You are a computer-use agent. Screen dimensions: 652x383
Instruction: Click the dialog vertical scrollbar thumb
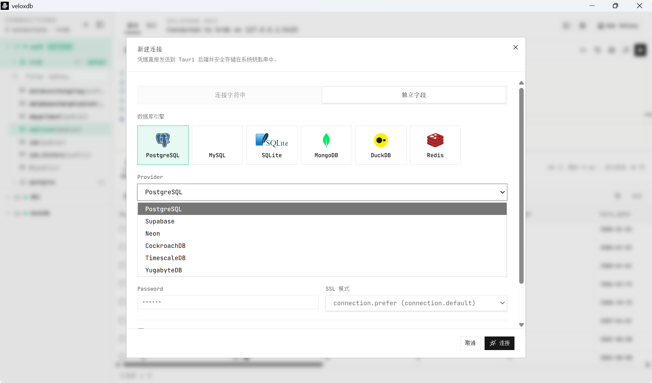[x=521, y=186]
